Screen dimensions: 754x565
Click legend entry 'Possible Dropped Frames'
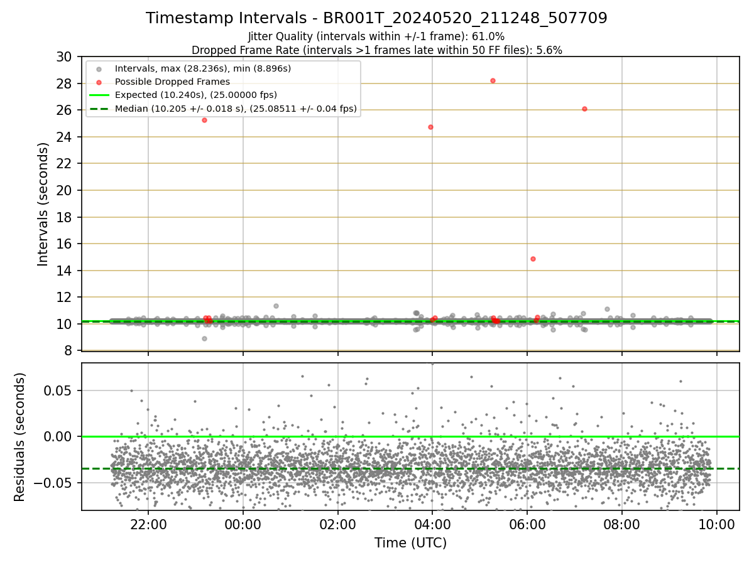coord(172,82)
